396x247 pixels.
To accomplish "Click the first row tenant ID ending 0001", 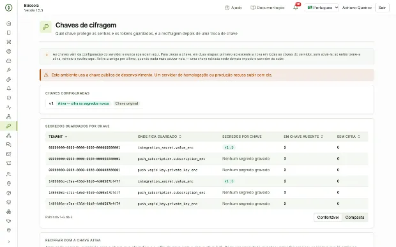I will click(84, 147).
